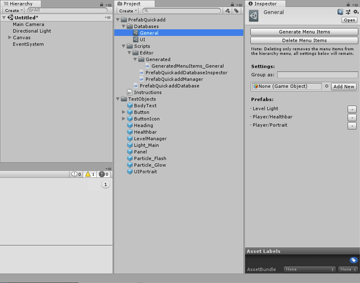Click into the Group as text field
The width and height of the screenshot is (360, 283).
point(317,75)
